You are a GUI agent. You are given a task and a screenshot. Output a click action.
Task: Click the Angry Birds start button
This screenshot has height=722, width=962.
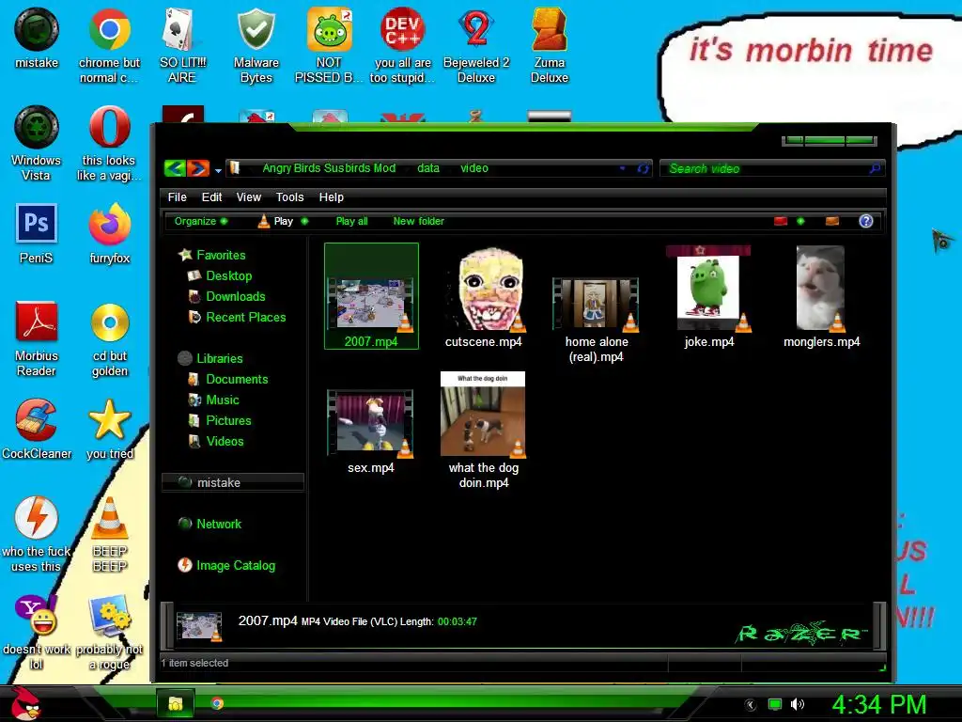click(25, 703)
